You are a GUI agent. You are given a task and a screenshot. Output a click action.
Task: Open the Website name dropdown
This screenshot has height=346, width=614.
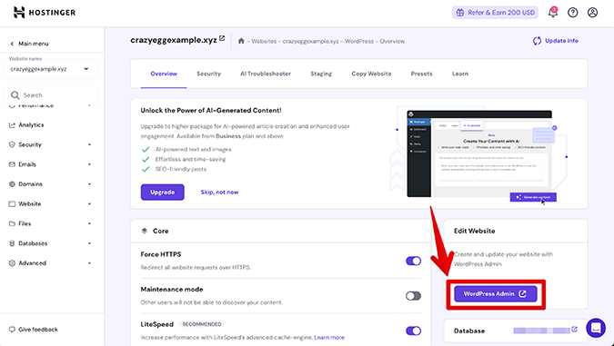click(x=50, y=69)
